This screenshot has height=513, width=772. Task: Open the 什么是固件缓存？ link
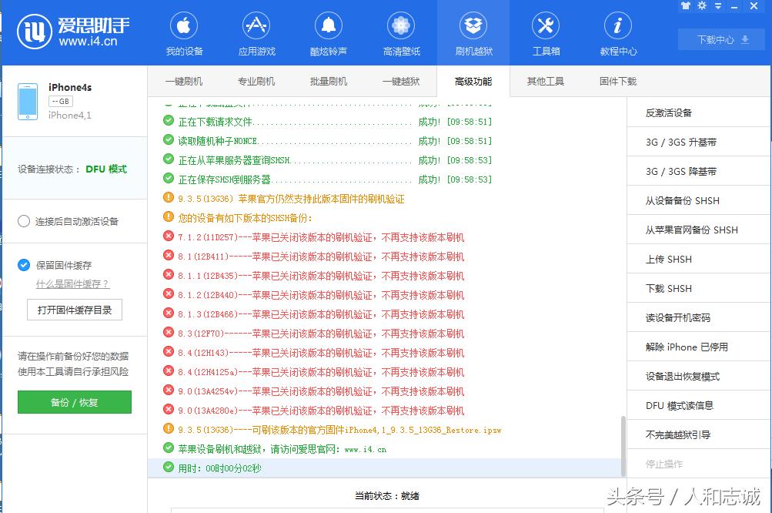[x=72, y=283]
